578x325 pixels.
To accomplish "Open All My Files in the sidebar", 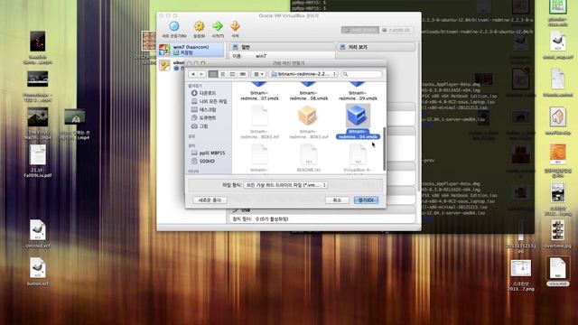I will (x=209, y=101).
